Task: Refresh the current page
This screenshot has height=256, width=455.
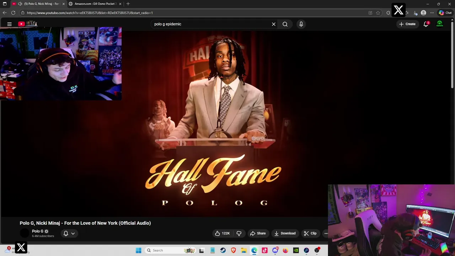Action: [x=13, y=13]
